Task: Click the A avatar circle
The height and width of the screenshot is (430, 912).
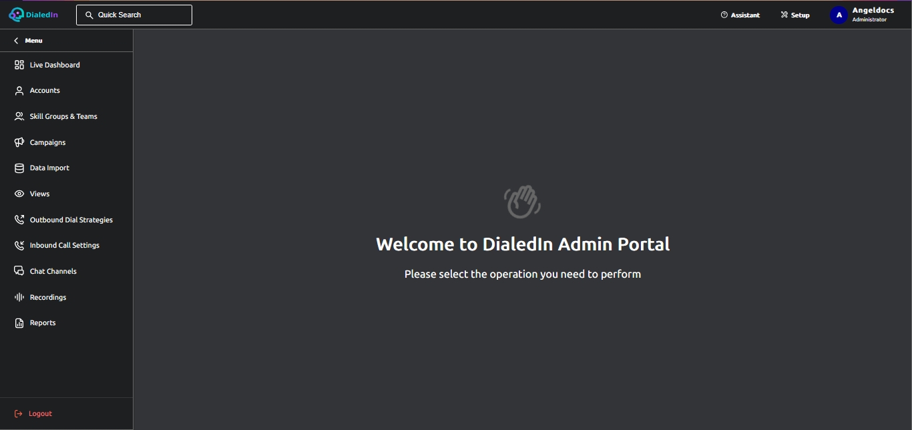Action: [x=839, y=15]
